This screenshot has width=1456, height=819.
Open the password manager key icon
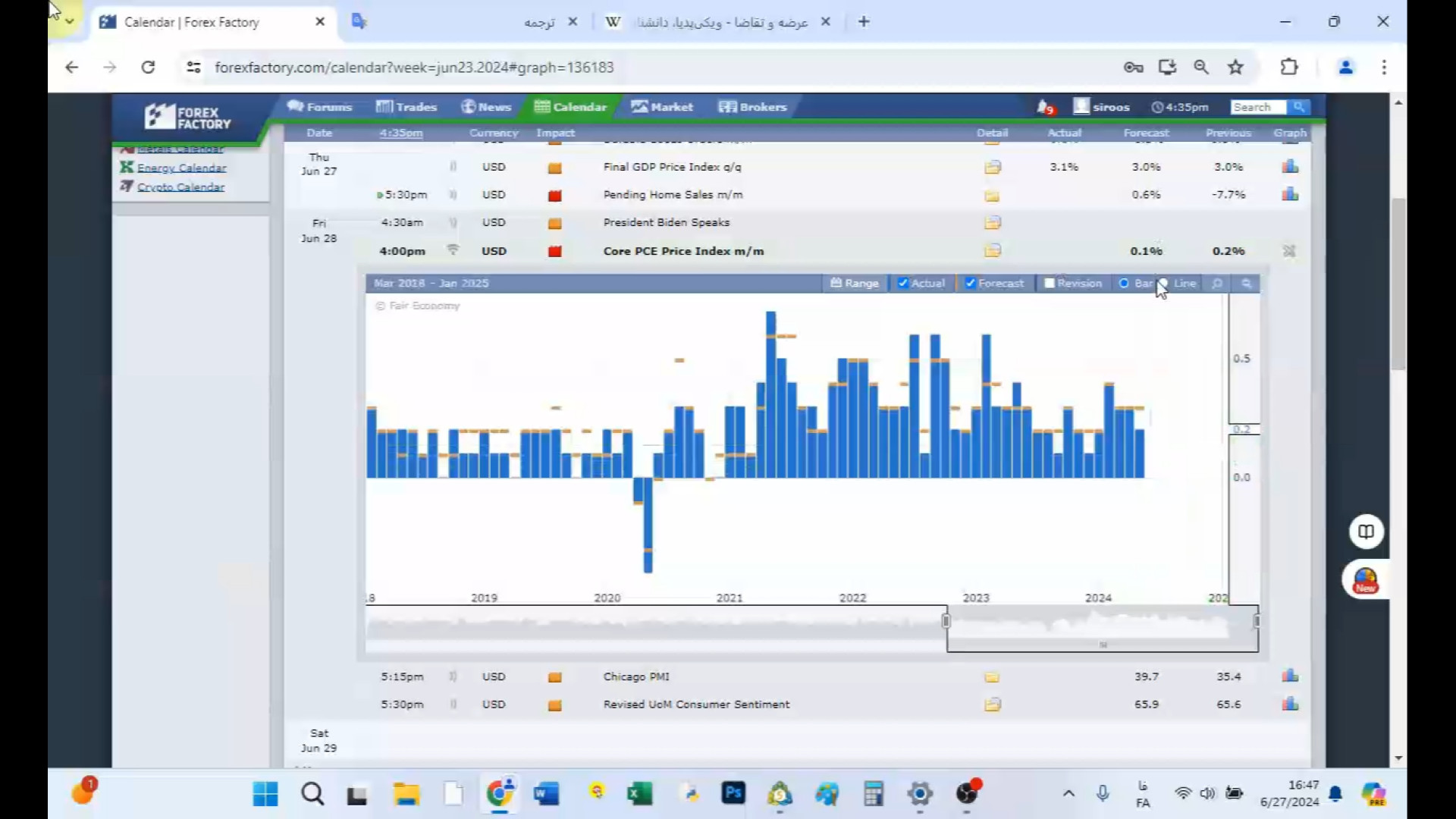[1133, 67]
